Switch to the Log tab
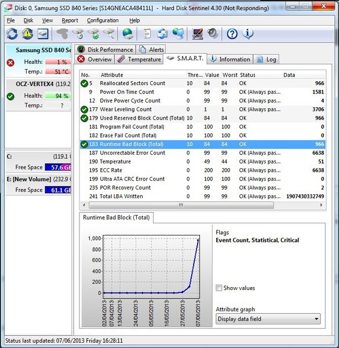This screenshot has width=339, height=348. [x=266, y=59]
